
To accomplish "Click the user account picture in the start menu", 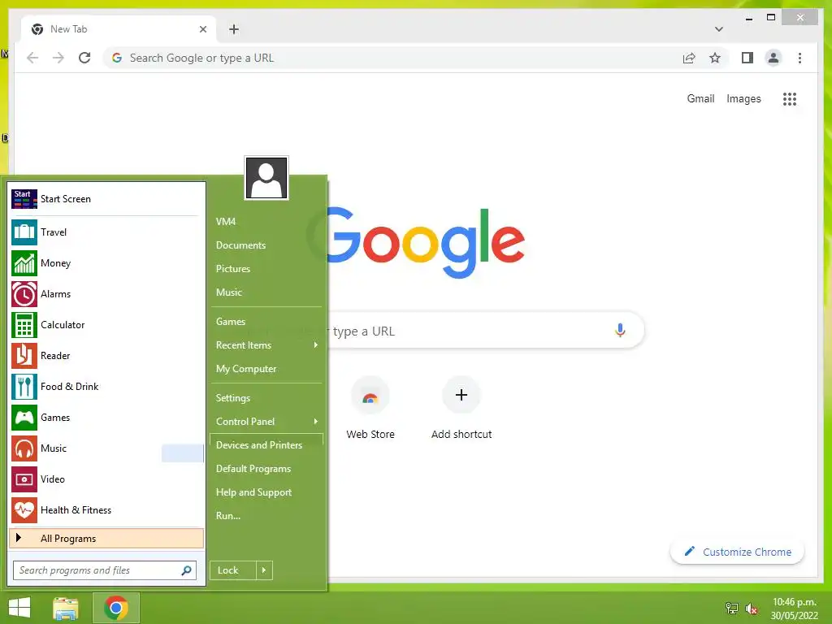I will [x=266, y=178].
